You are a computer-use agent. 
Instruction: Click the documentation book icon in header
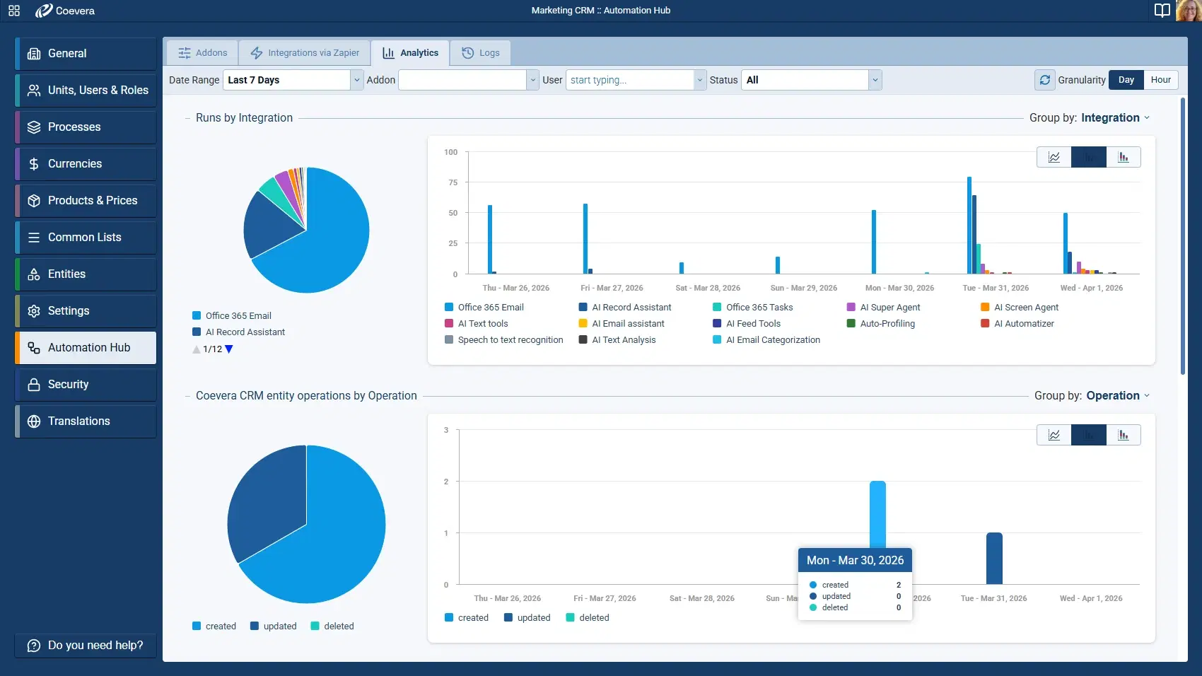[x=1162, y=11]
